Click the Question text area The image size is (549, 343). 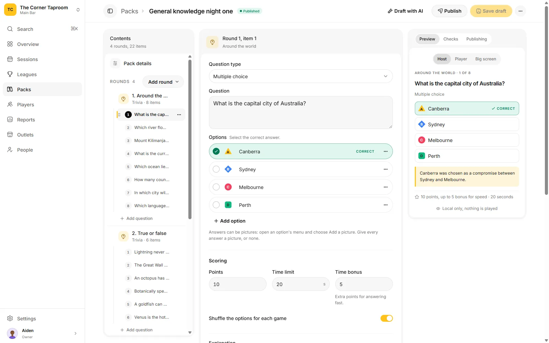(x=301, y=113)
